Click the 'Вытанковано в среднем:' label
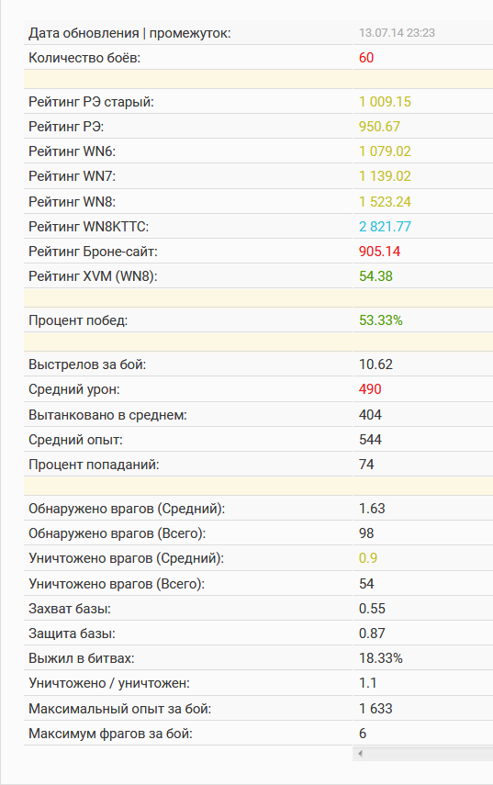493x785 pixels. pyautogui.click(x=107, y=415)
